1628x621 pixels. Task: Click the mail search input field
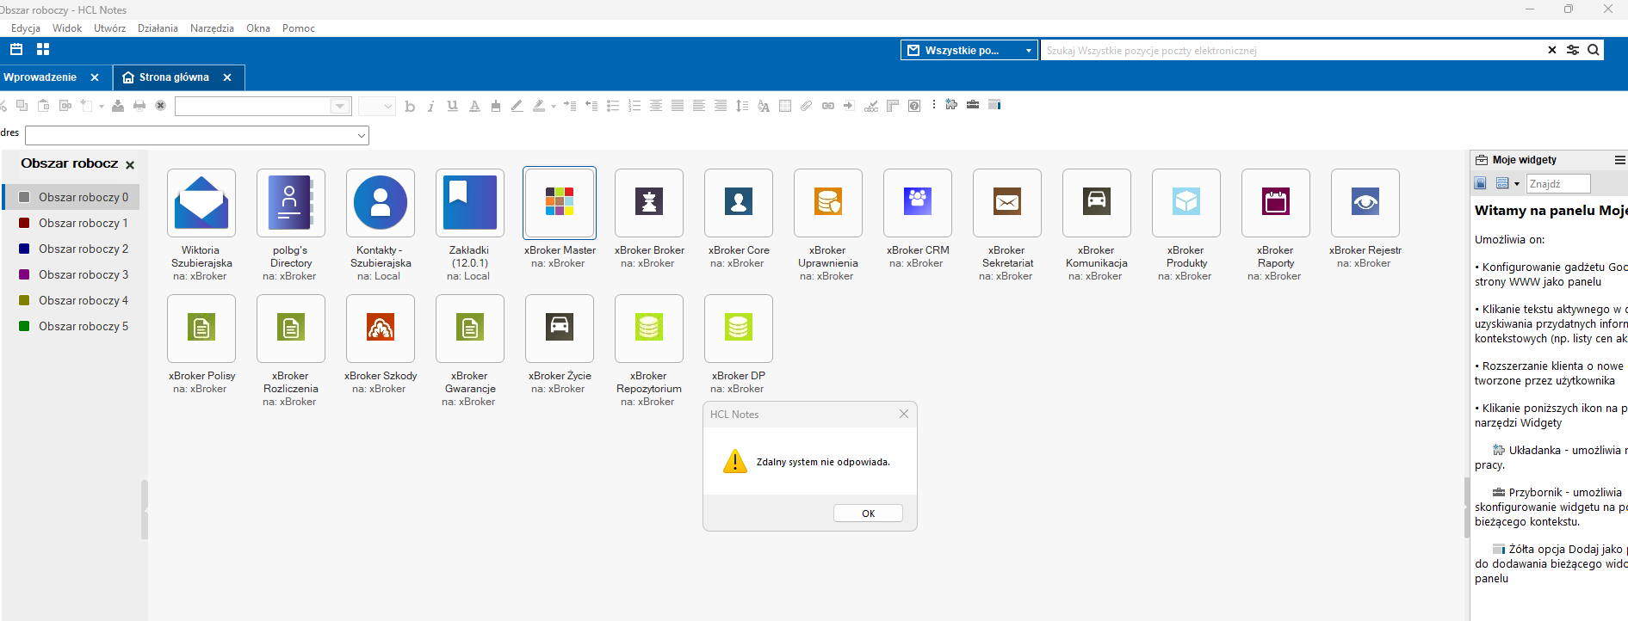click(x=1294, y=51)
